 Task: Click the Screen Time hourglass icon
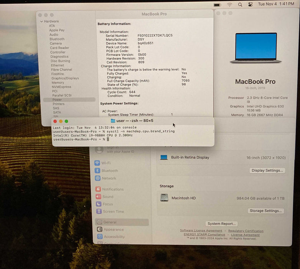click(99, 211)
